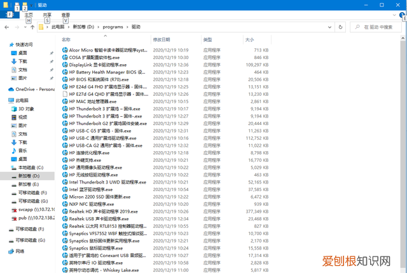Click the icon of NXP NFC 驱动程序.exe

pyautogui.click(x=65, y=204)
